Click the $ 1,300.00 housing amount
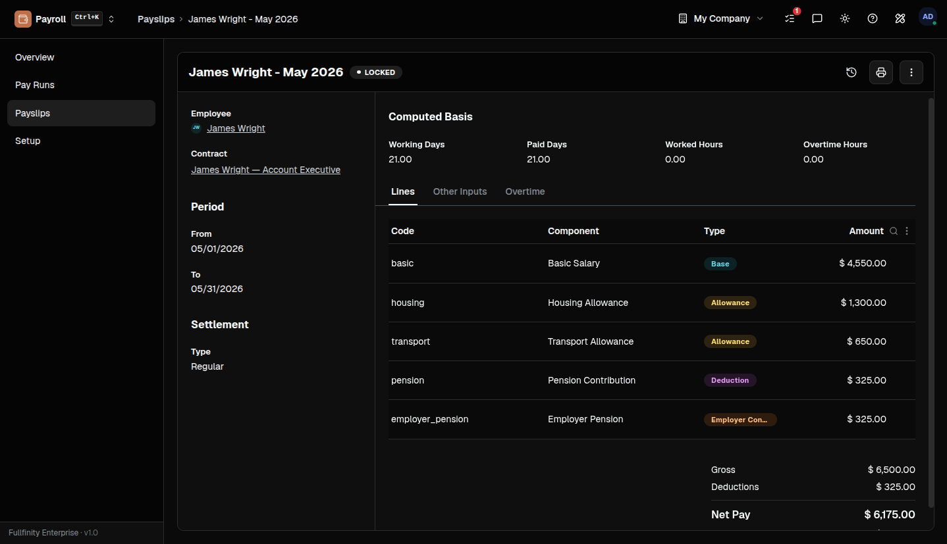The height and width of the screenshot is (544, 947). click(863, 303)
